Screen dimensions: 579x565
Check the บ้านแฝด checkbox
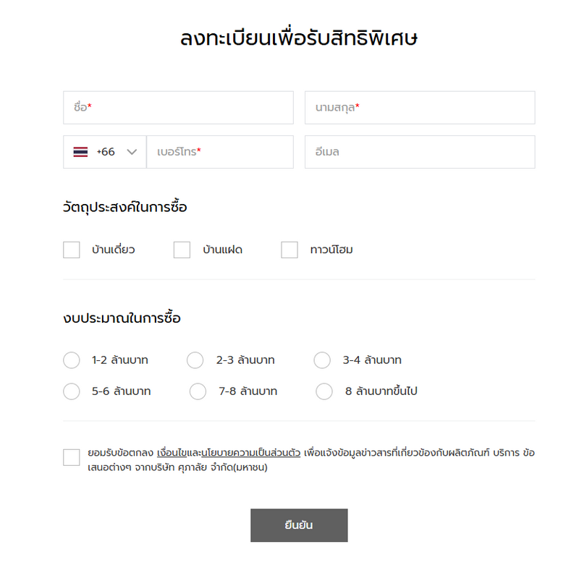coord(182,250)
